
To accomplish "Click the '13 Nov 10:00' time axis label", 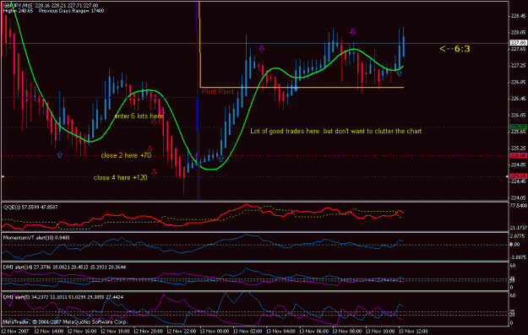I will click(x=380, y=332).
